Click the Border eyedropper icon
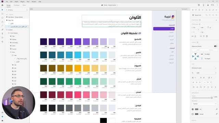219x123 pixels. 216,114
